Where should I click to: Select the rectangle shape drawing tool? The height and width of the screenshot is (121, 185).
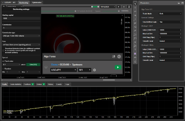pyautogui.click(x=135, y=38)
